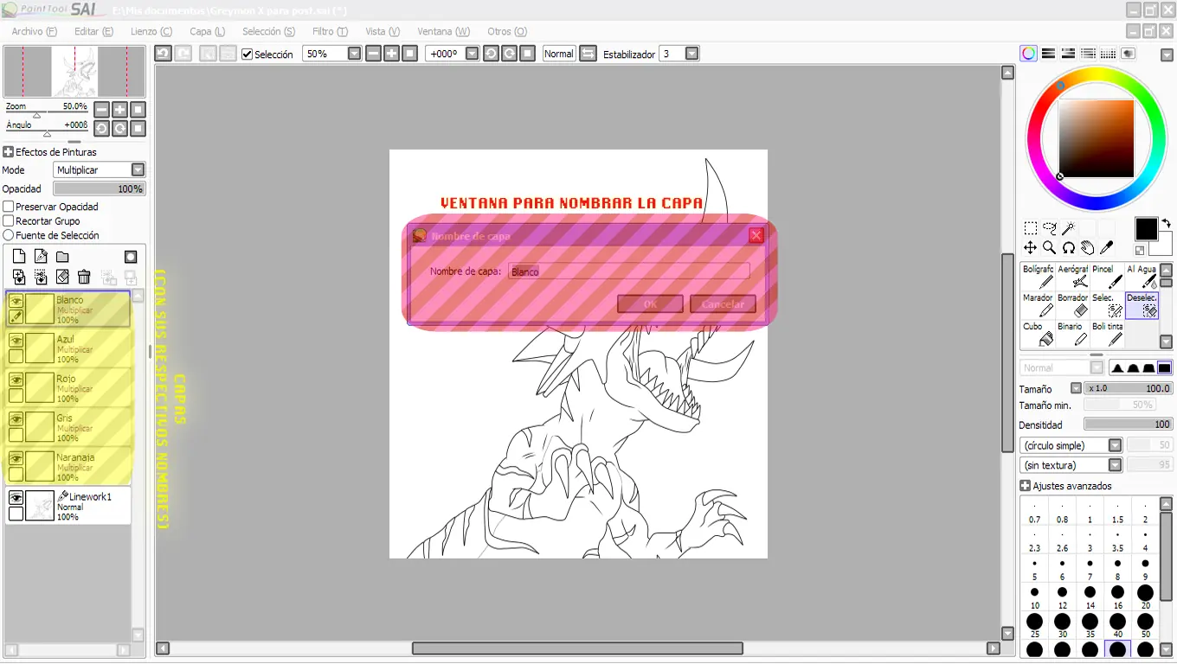Open the Editar menu
The image size is (1177, 664).
coord(93,32)
